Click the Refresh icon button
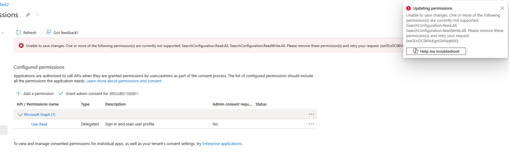Screen dimensions: 509x161 [18, 33]
